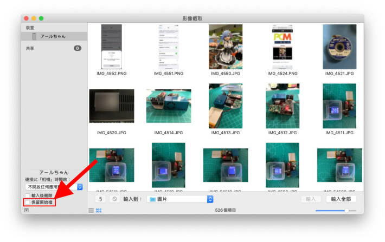Switch to list view icon

click(91, 211)
